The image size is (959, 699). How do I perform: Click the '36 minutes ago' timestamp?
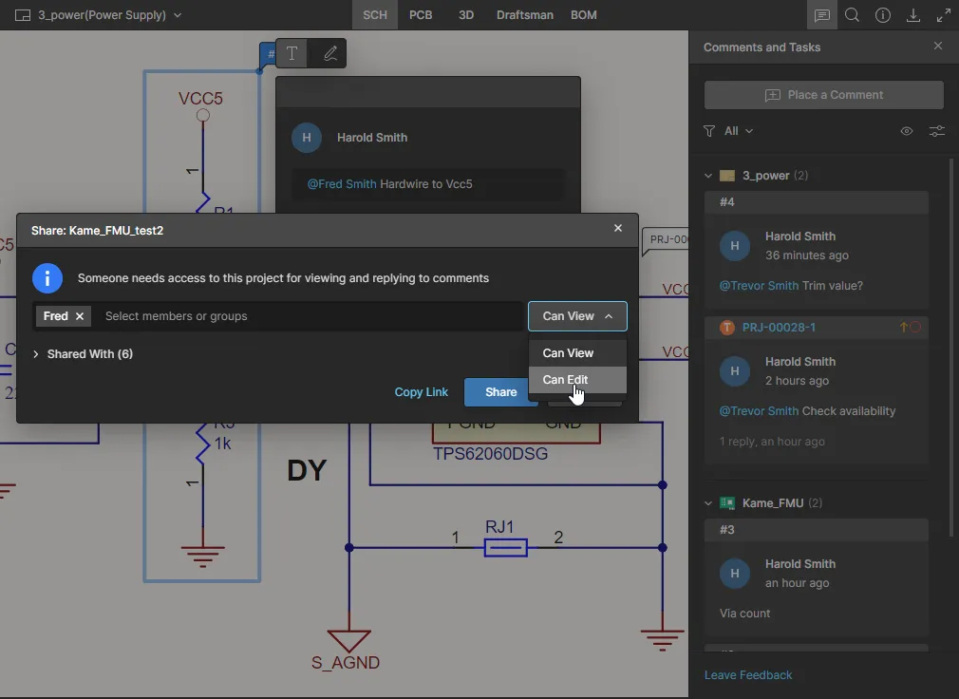[807, 255]
